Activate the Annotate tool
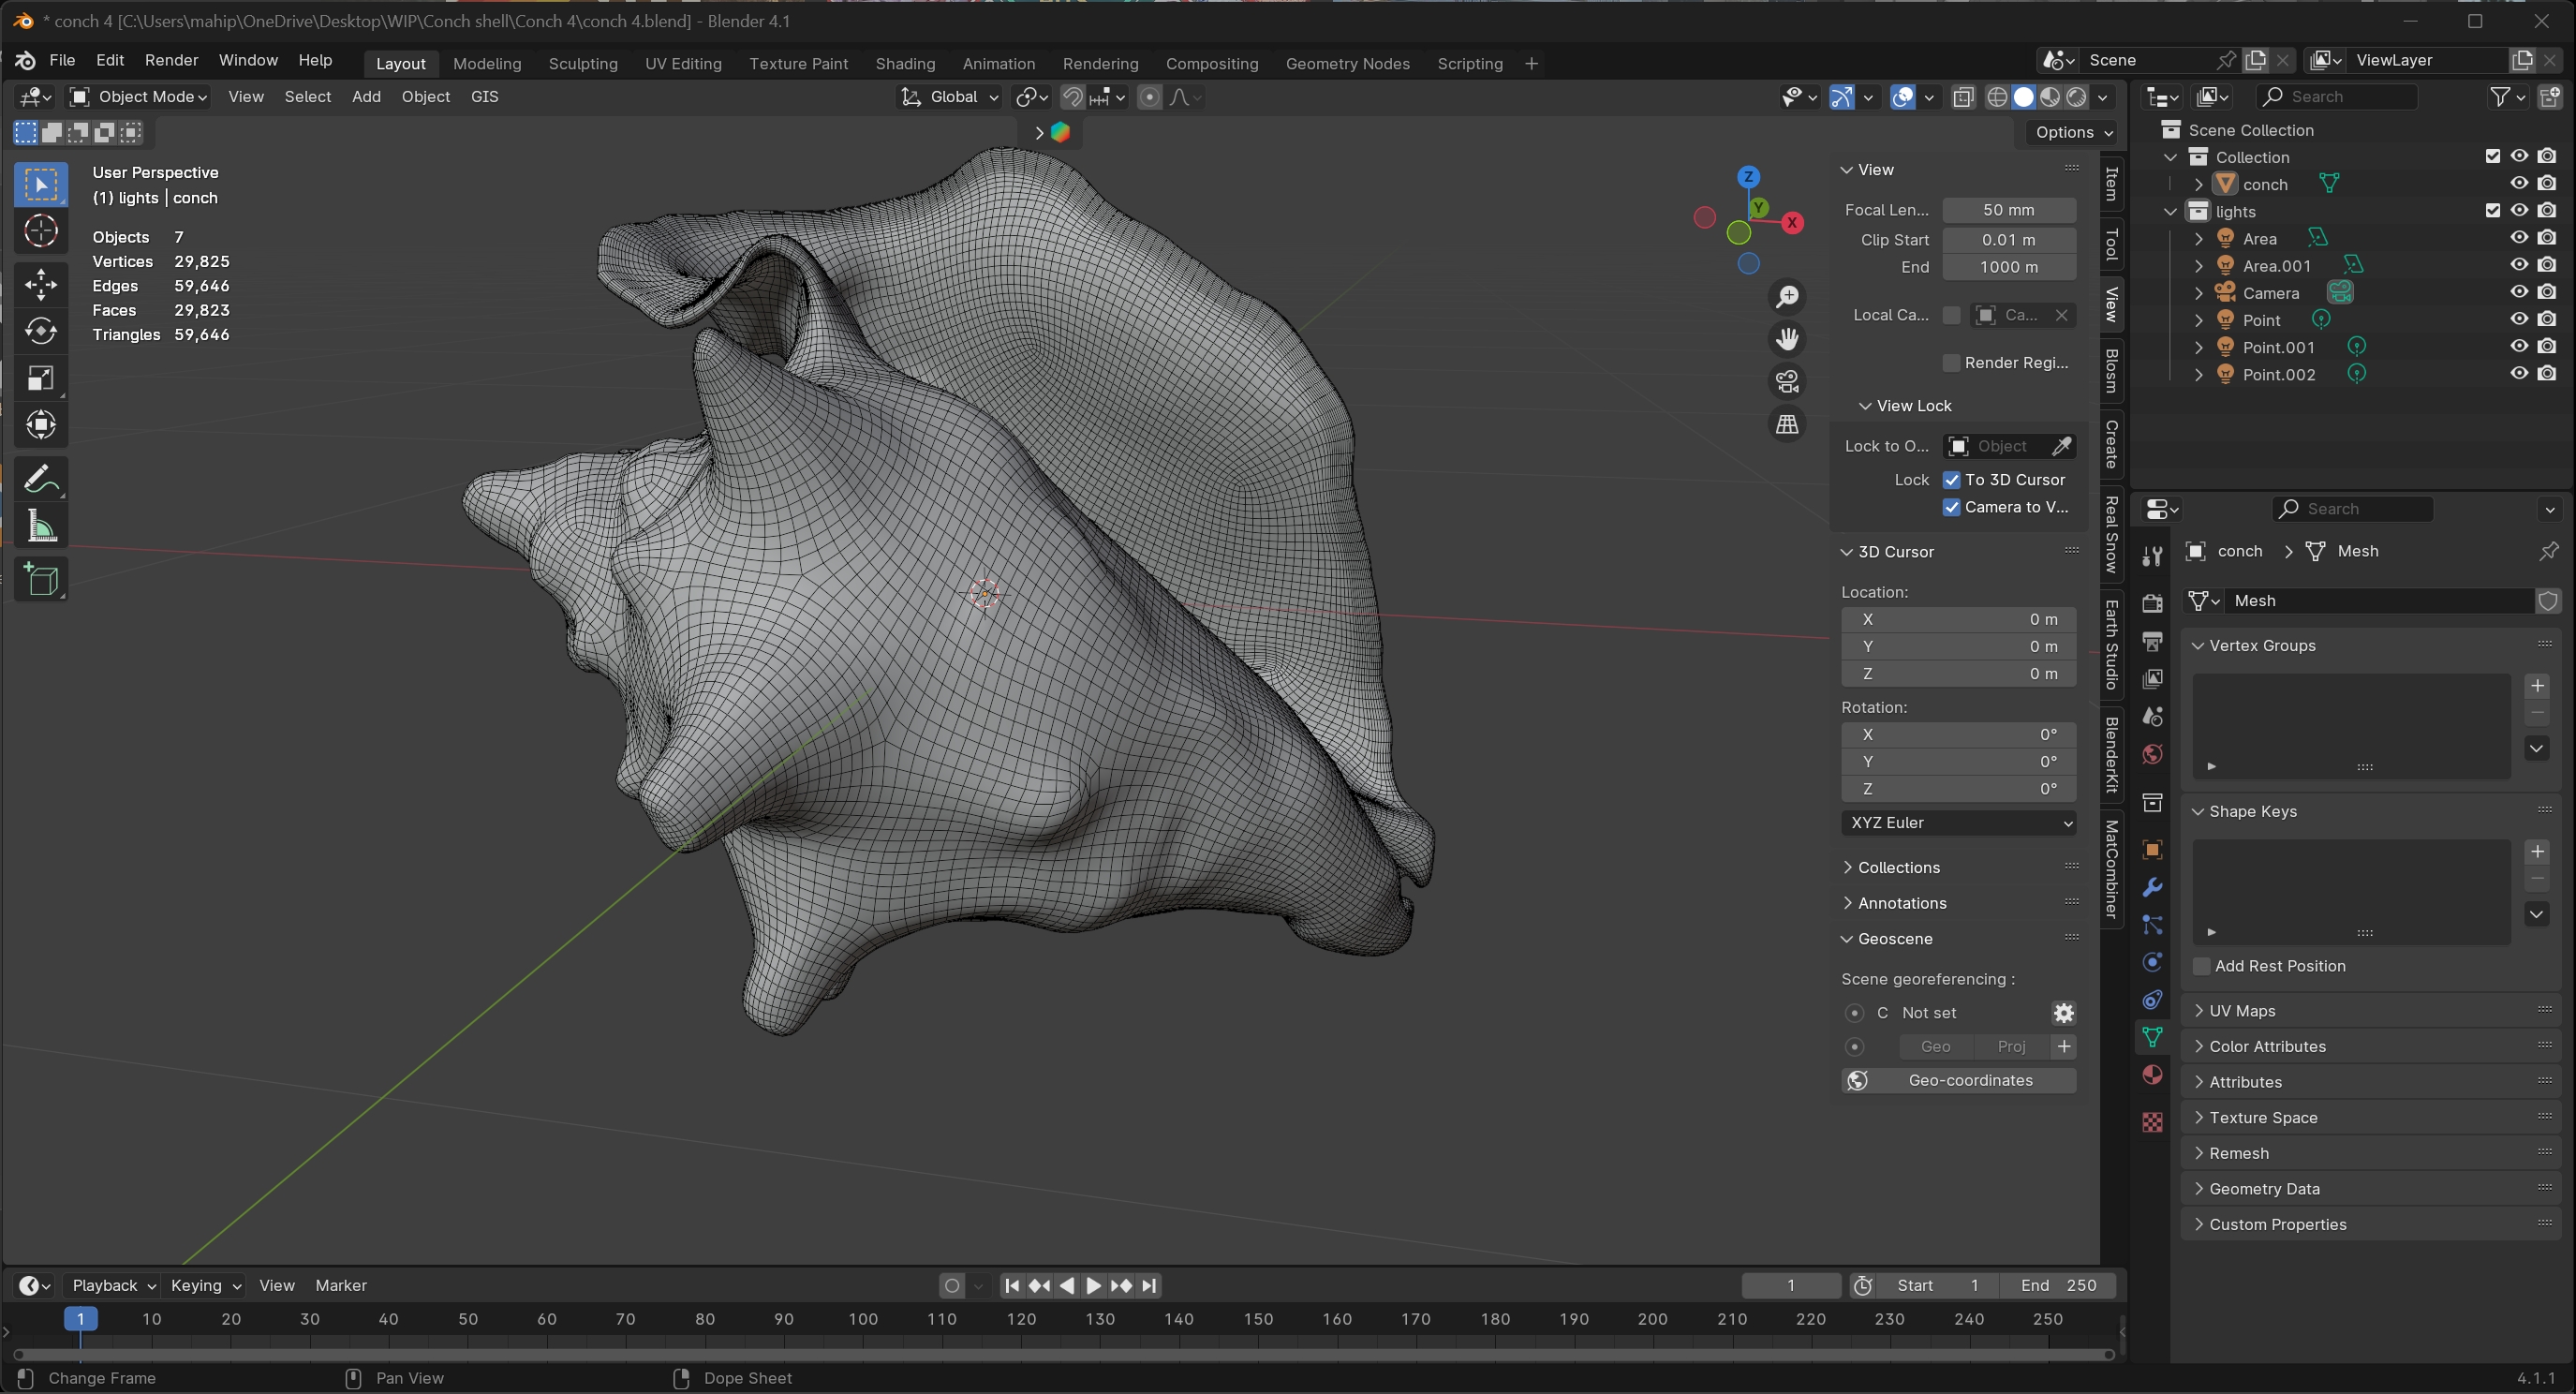 click(x=41, y=479)
